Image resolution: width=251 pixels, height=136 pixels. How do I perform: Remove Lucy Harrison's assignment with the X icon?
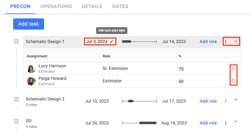233,69
